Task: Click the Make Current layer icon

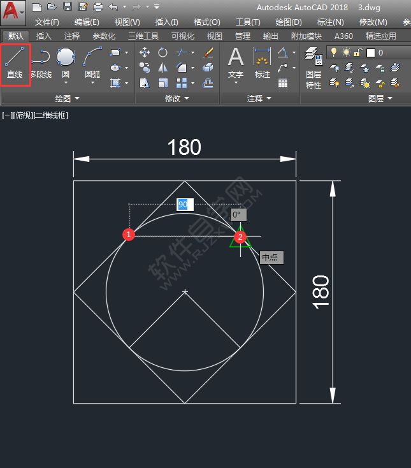Action: tap(395, 68)
